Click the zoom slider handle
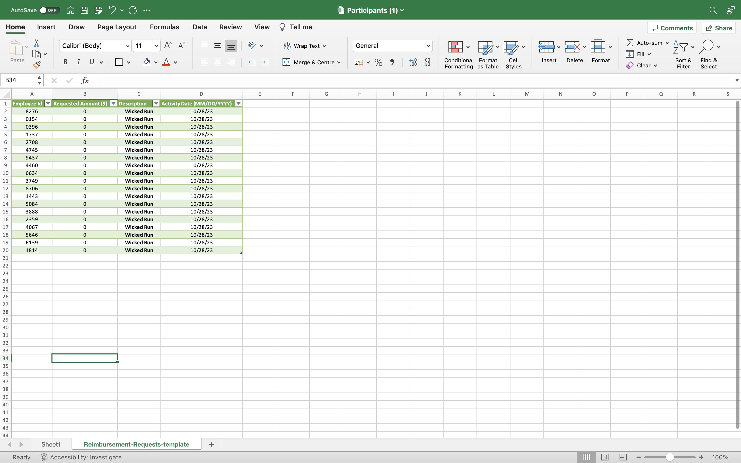 pyautogui.click(x=670, y=457)
